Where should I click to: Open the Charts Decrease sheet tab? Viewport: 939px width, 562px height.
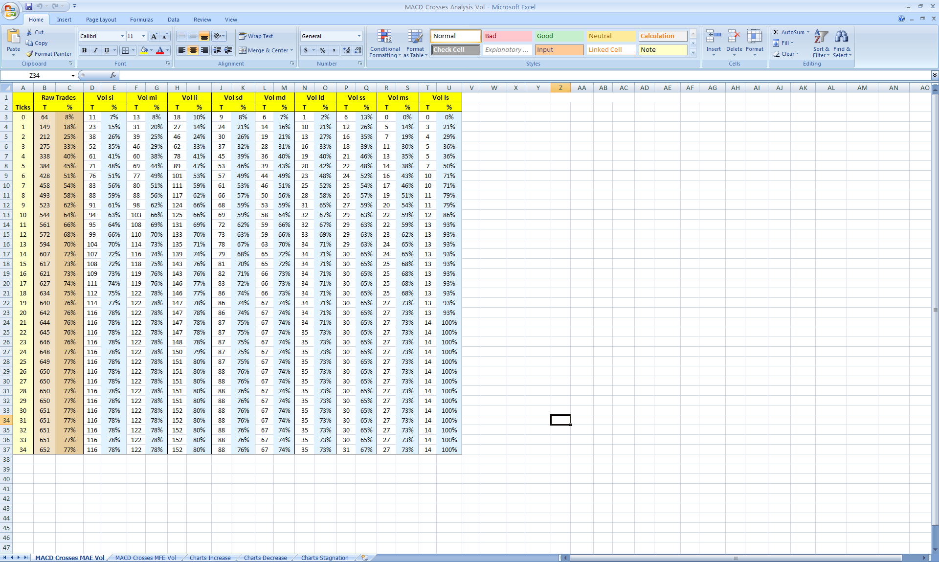265,558
